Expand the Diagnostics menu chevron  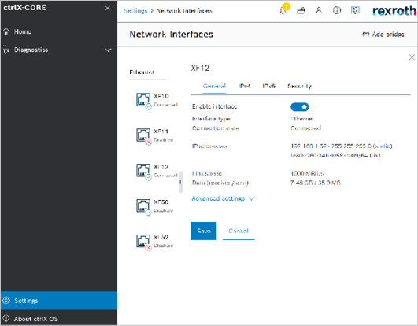point(108,50)
